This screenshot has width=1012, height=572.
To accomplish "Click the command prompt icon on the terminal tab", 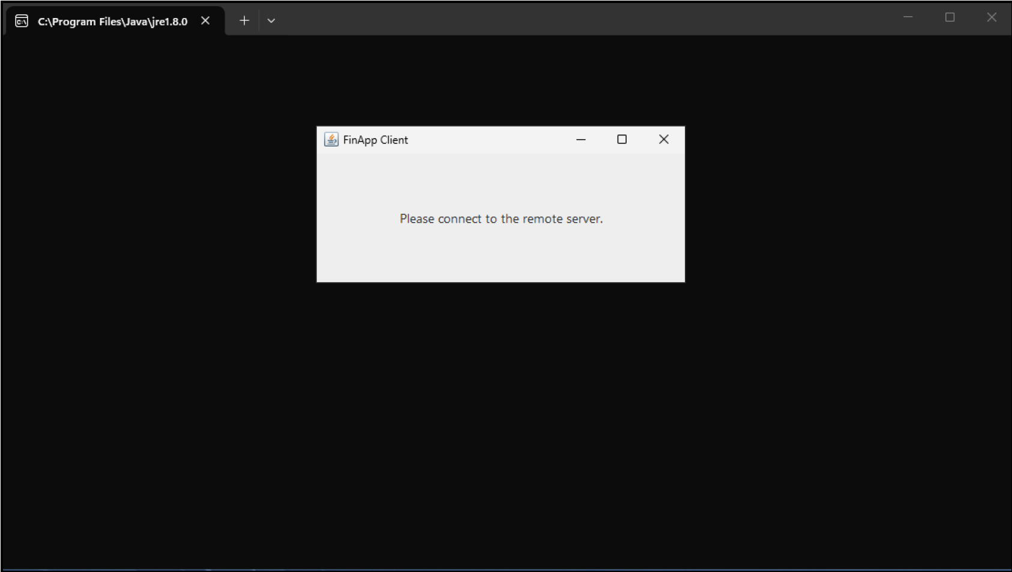I will pyautogui.click(x=22, y=22).
